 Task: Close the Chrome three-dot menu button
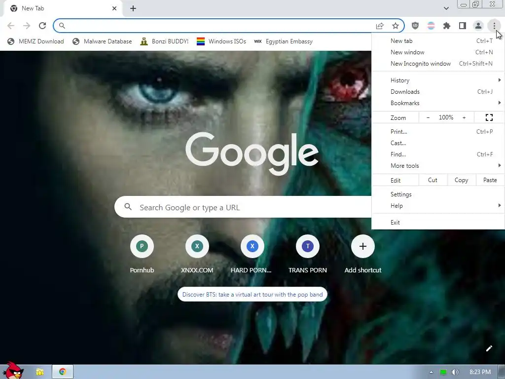pos(494,26)
